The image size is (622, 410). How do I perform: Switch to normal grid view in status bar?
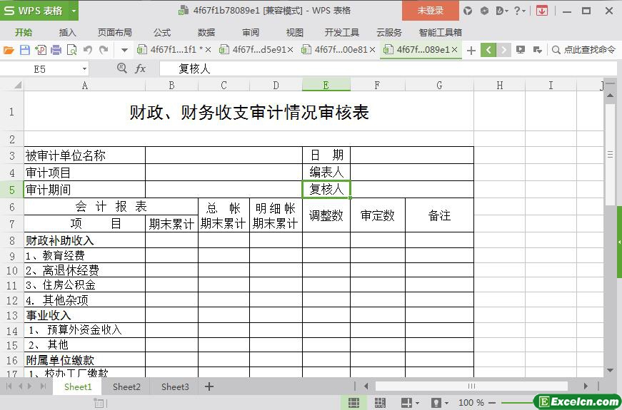(353, 403)
